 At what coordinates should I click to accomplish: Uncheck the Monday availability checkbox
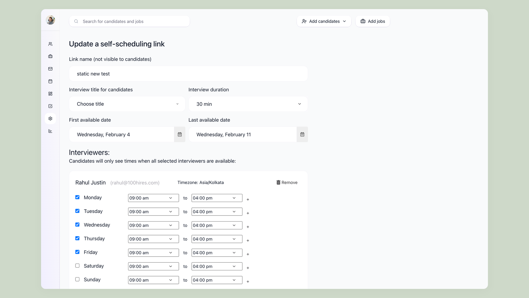77,197
